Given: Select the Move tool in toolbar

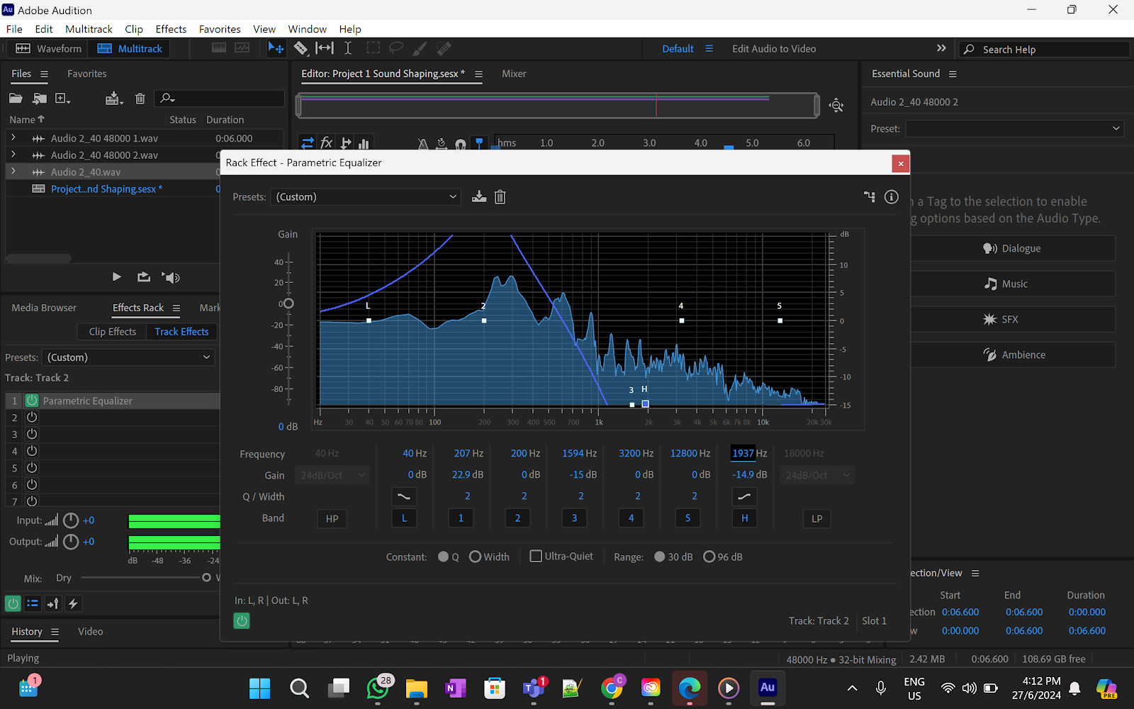Looking at the screenshot, I should click(x=276, y=48).
